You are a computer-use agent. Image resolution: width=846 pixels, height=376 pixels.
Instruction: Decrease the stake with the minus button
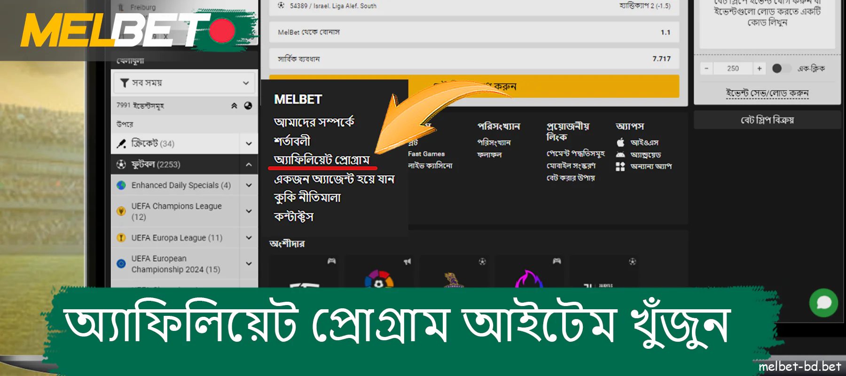706,68
